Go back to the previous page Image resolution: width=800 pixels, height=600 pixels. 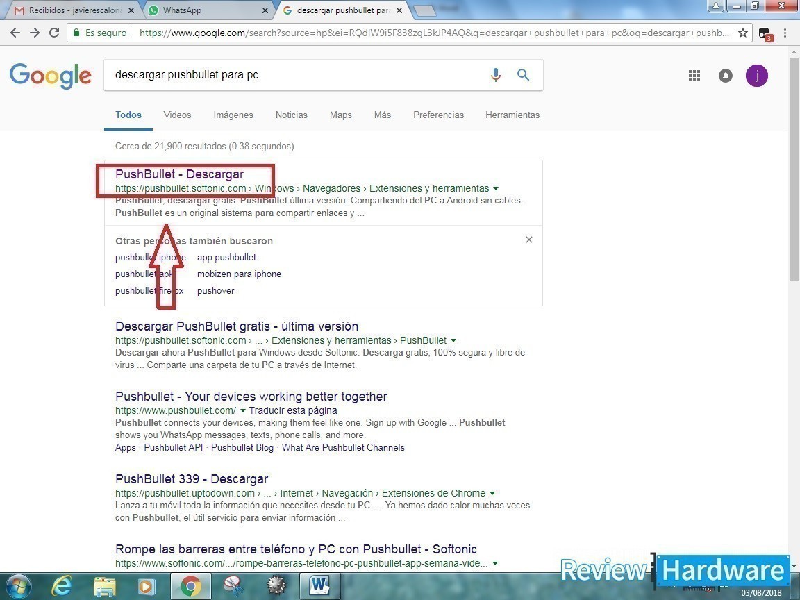pyautogui.click(x=15, y=33)
